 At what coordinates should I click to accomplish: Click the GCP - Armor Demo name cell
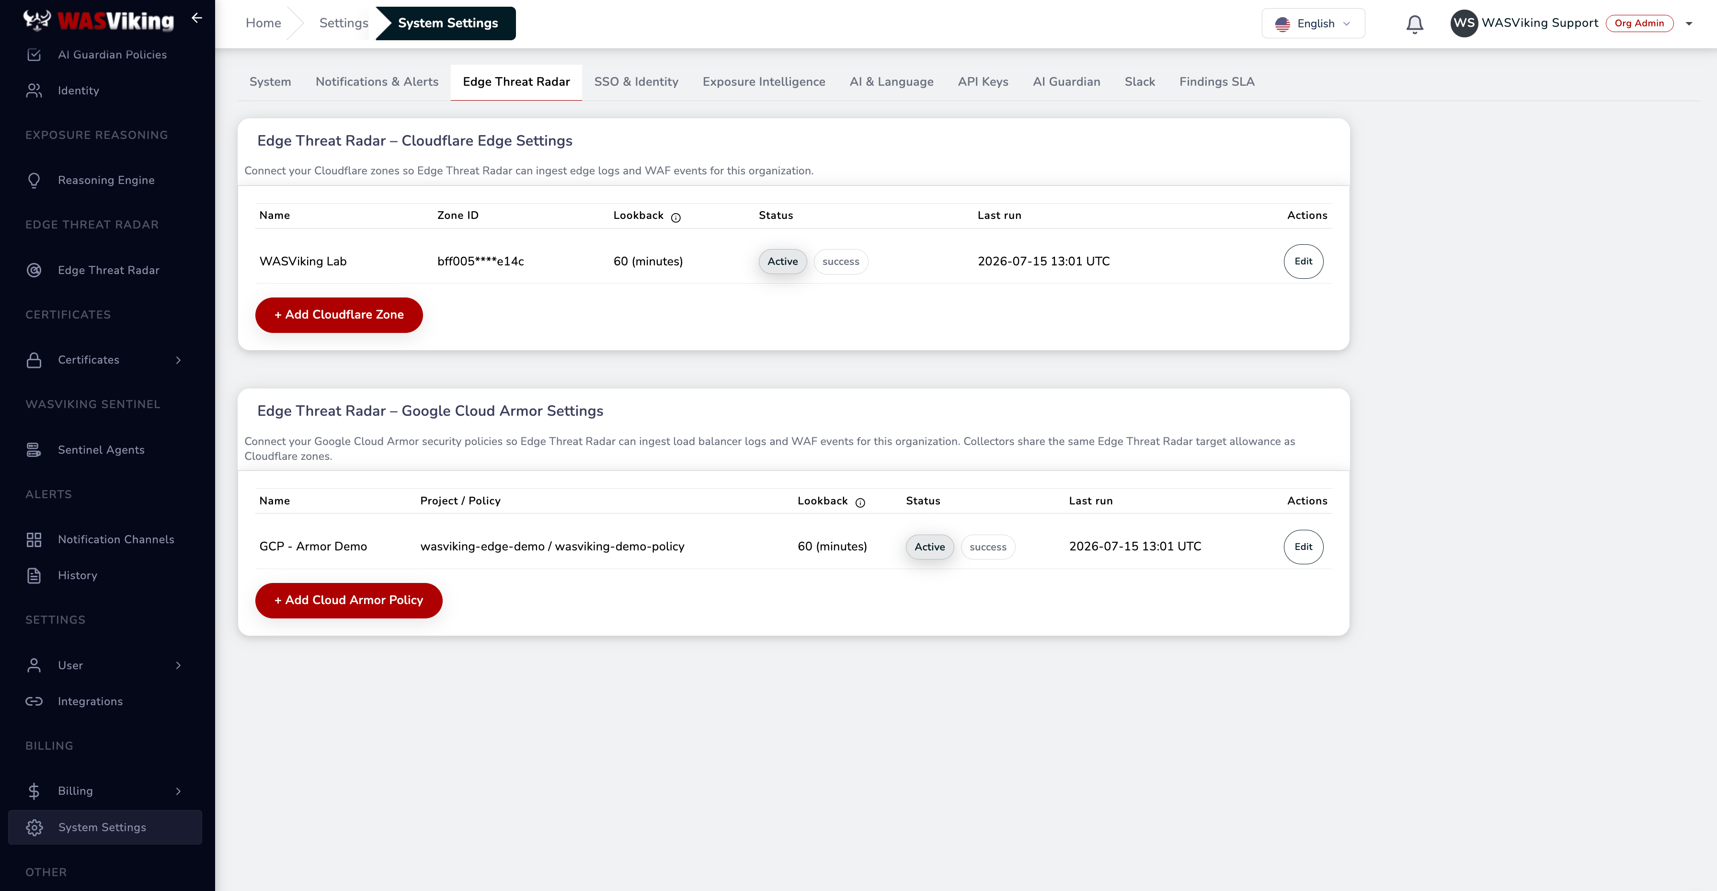[313, 547]
